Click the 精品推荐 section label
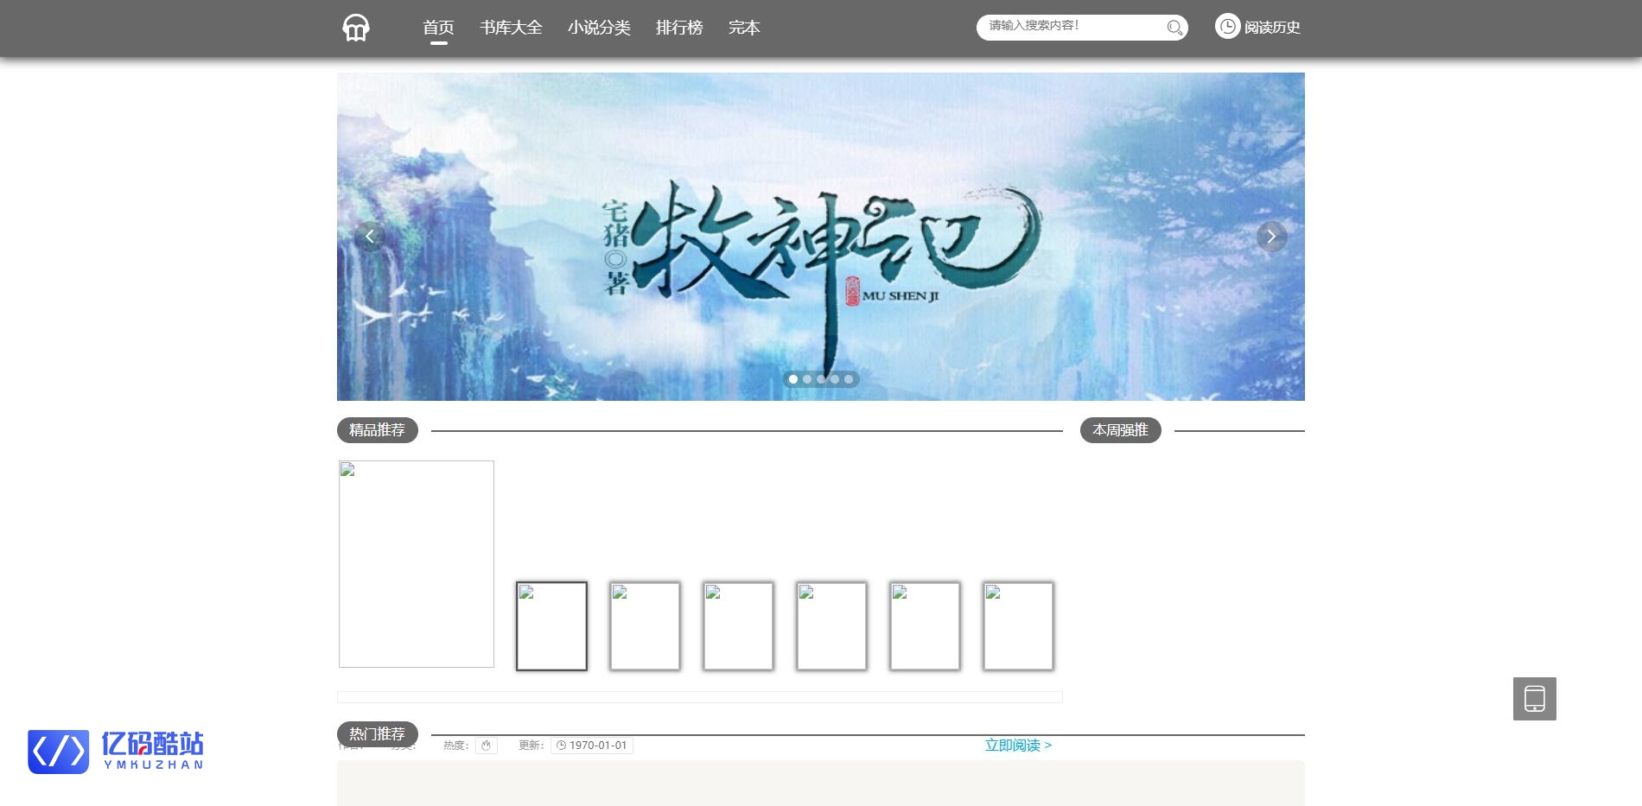Image resolution: width=1642 pixels, height=806 pixels. (378, 430)
